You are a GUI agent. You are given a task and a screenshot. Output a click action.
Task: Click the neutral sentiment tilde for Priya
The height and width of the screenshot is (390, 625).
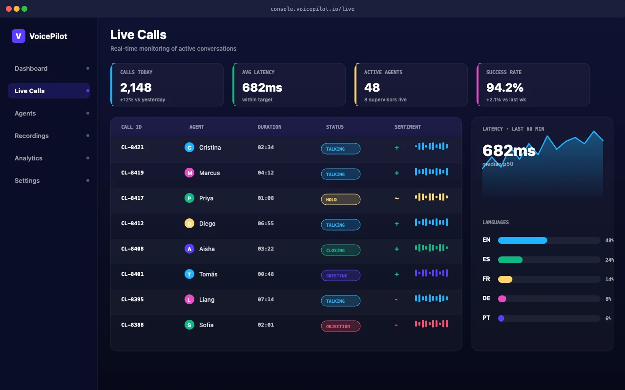(396, 198)
